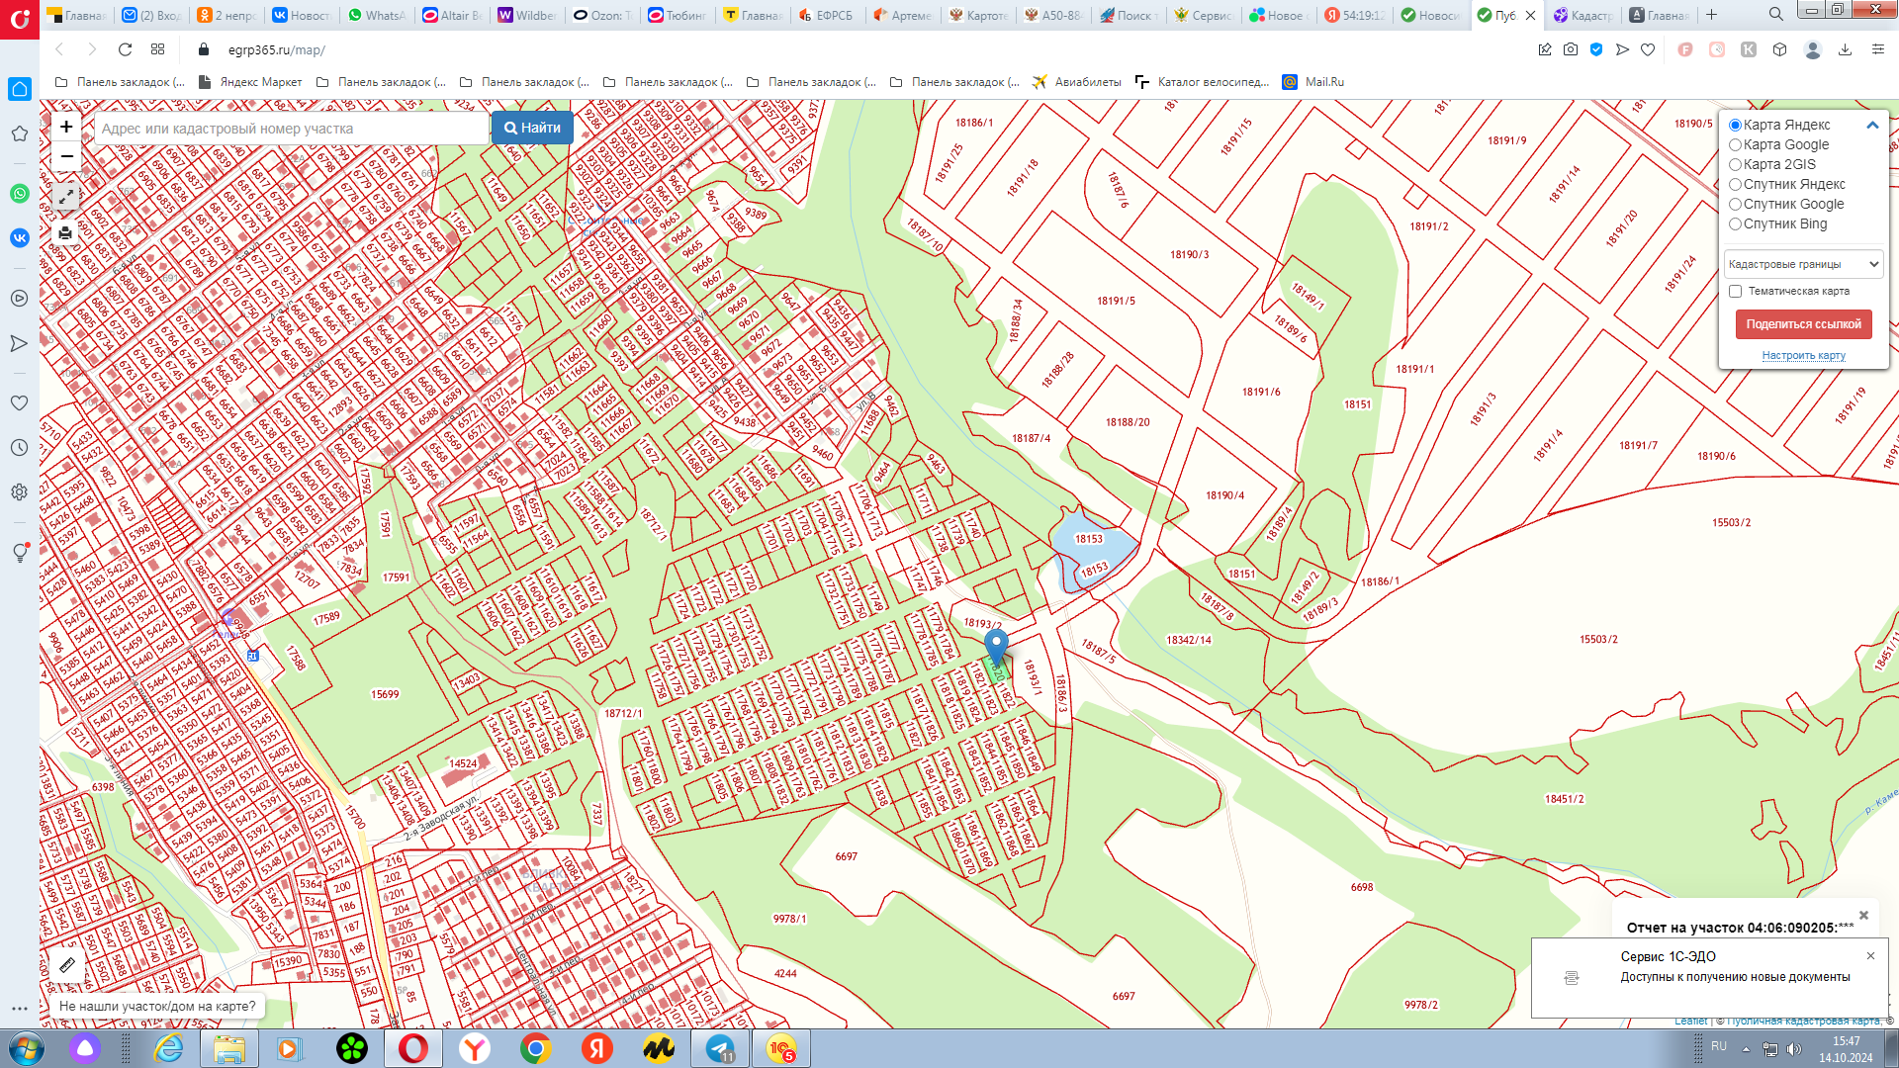
Task: Click the print map icon
Action: [x=65, y=233]
